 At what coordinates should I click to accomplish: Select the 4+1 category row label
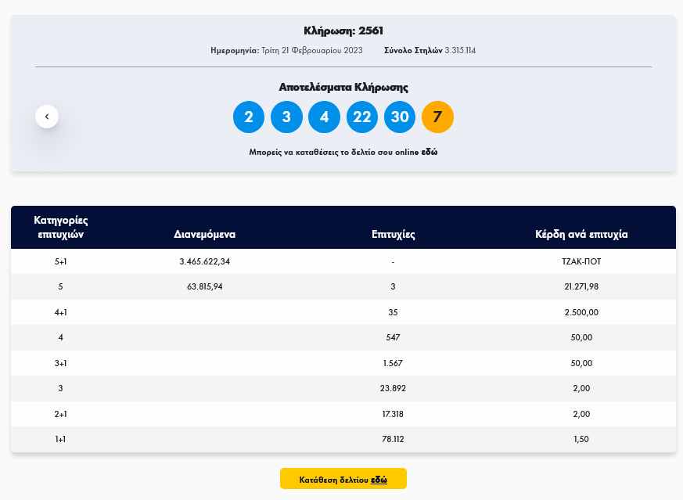(x=61, y=312)
